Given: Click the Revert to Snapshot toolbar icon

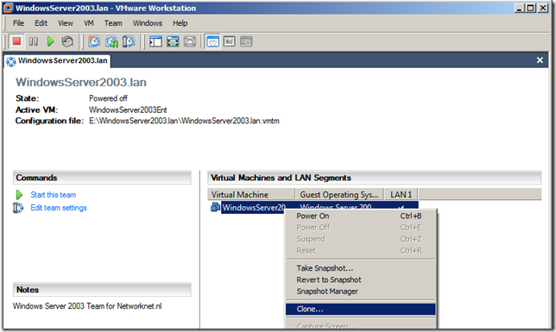Looking at the screenshot, I should tap(111, 41).
